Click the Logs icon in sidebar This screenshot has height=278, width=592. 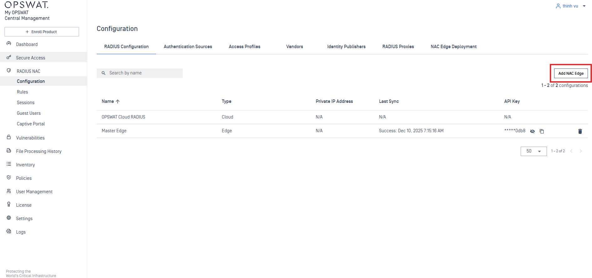[9, 231]
